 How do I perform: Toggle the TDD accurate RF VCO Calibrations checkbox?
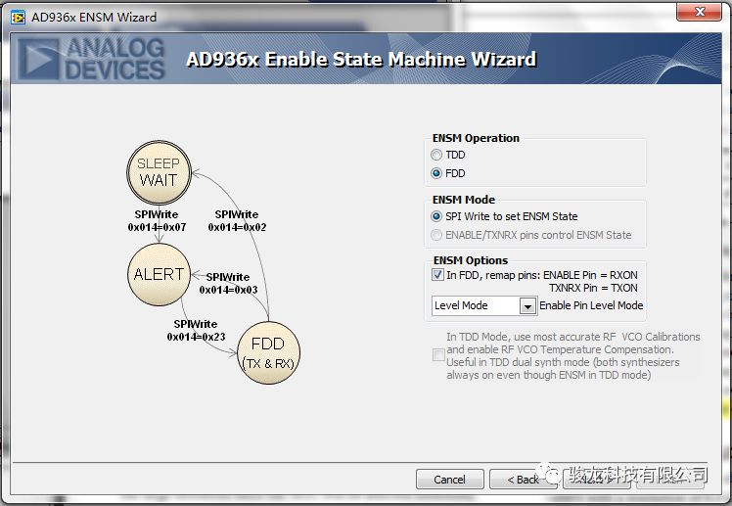[438, 355]
